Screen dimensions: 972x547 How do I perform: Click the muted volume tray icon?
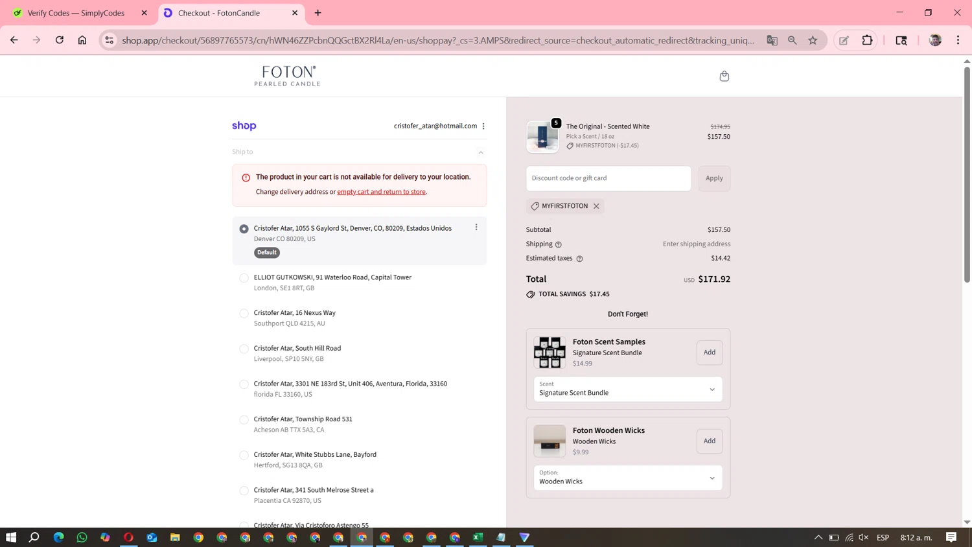coord(864,537)
